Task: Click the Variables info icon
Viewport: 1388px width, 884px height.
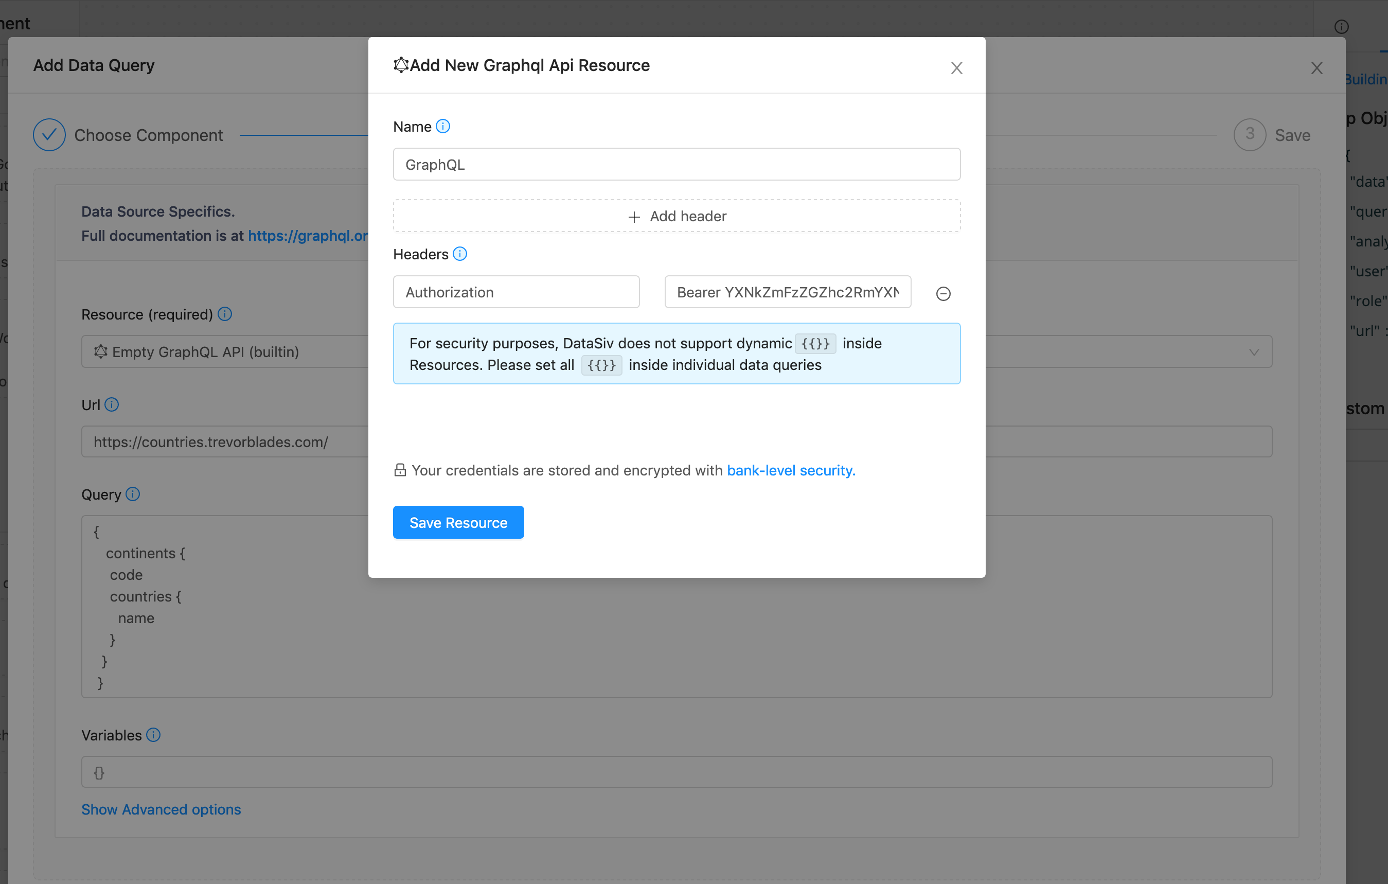Action: (153, 735)
